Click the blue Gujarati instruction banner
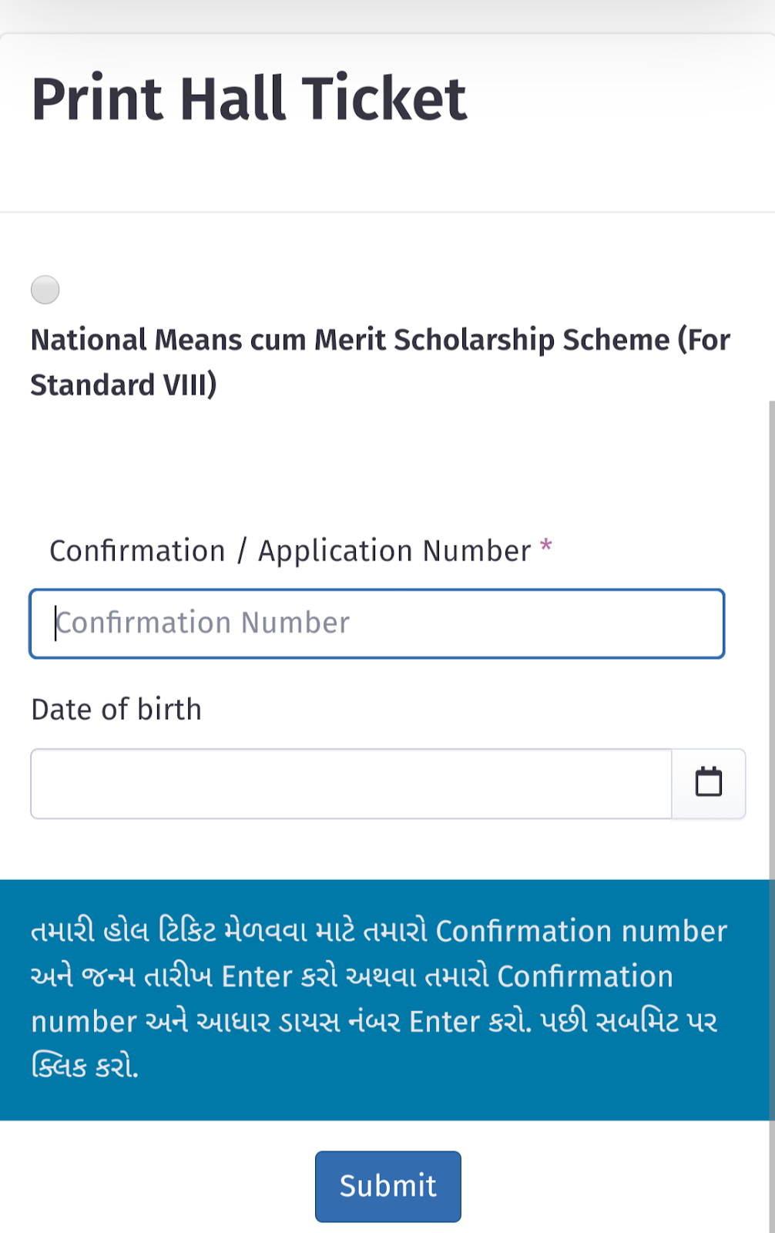Screen dimensions: 775x1233 click(x=385, y=999)
